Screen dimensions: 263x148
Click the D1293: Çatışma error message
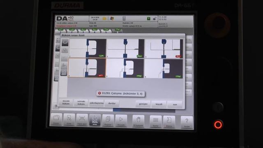(120, 93)
